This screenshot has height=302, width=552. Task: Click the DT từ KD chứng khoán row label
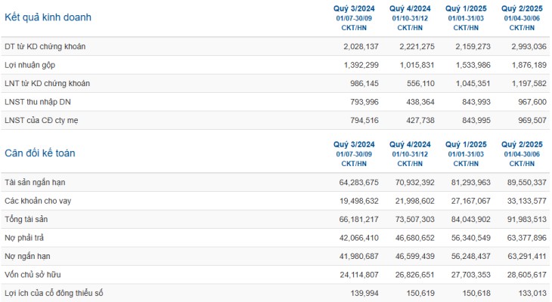pos(45,46)
